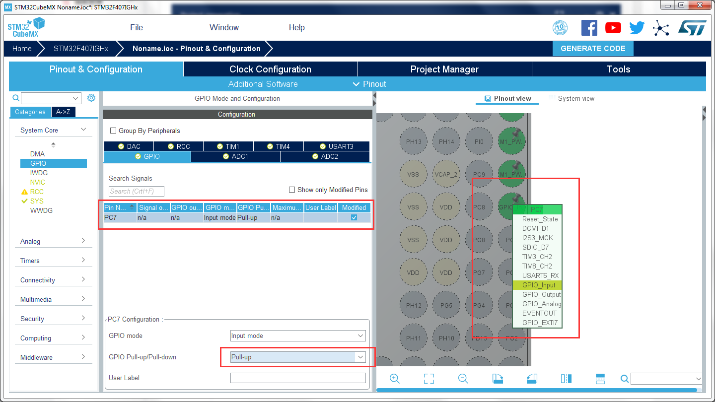Expand the Connectivity category
The image size is (715, 402).
83,279
